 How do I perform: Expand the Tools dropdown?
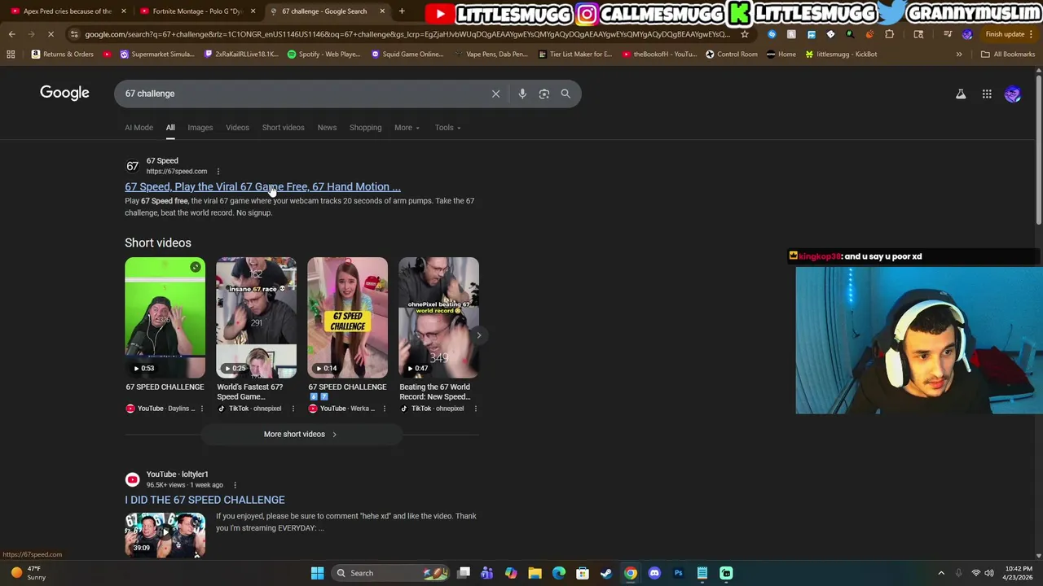coord(447,128)
